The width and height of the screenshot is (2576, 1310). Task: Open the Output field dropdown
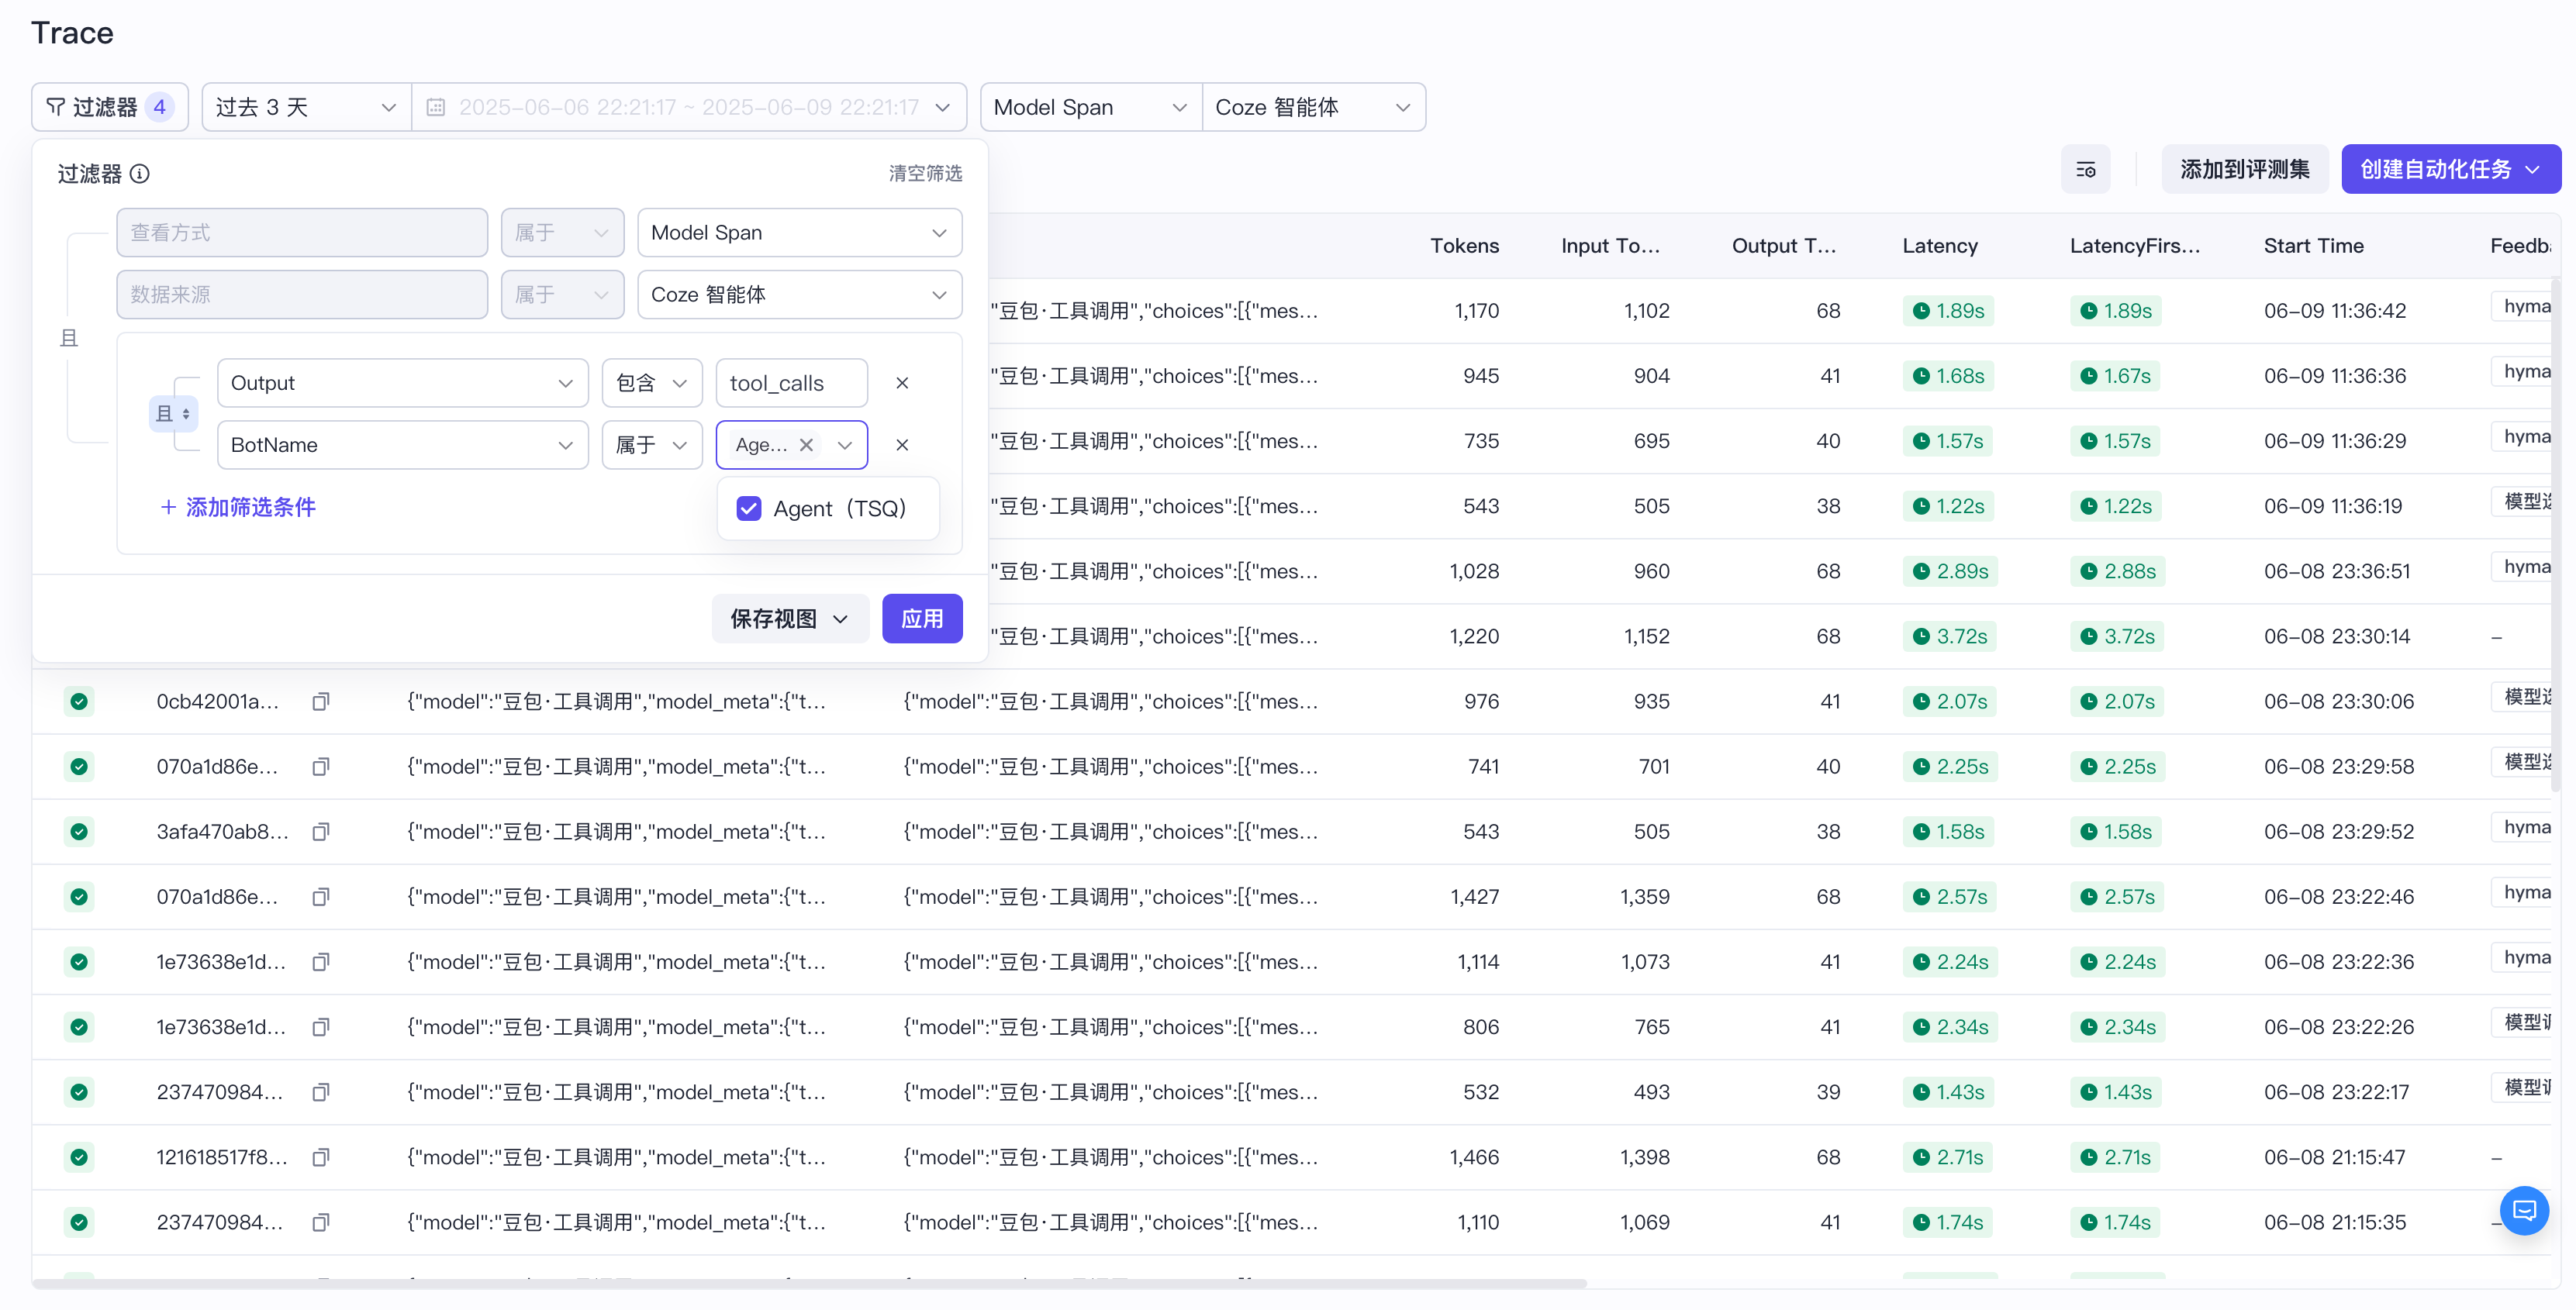click(x=402, y=383)
